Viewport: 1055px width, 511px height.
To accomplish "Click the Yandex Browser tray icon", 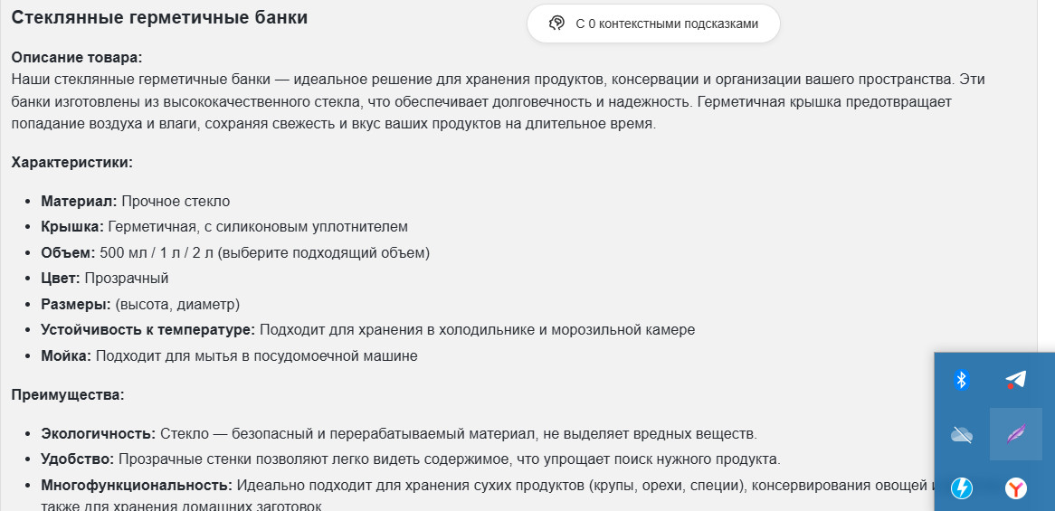I will coord(1016,489).
